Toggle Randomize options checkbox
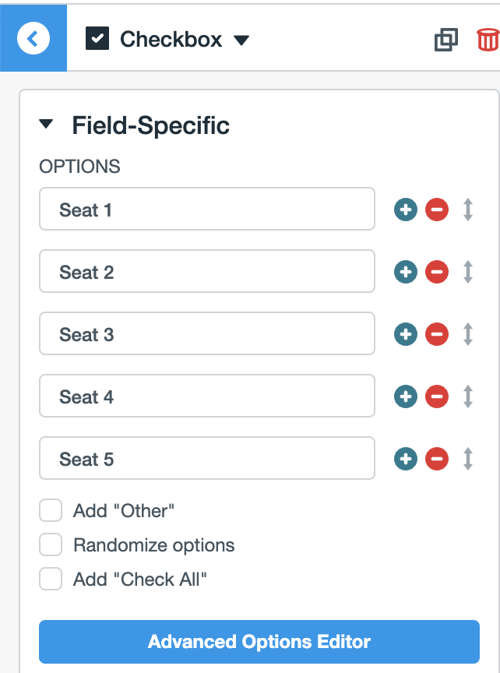Image resolution: width=500 pixels, height=673 pixels. click(51, 545)
